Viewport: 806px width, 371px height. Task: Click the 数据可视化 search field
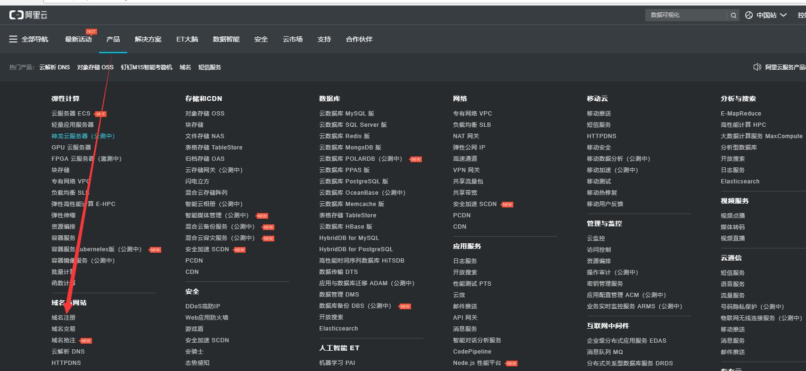[686, 15]
